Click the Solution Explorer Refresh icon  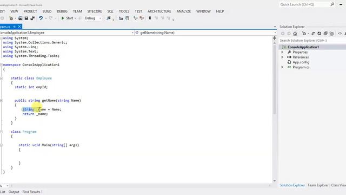320,34
